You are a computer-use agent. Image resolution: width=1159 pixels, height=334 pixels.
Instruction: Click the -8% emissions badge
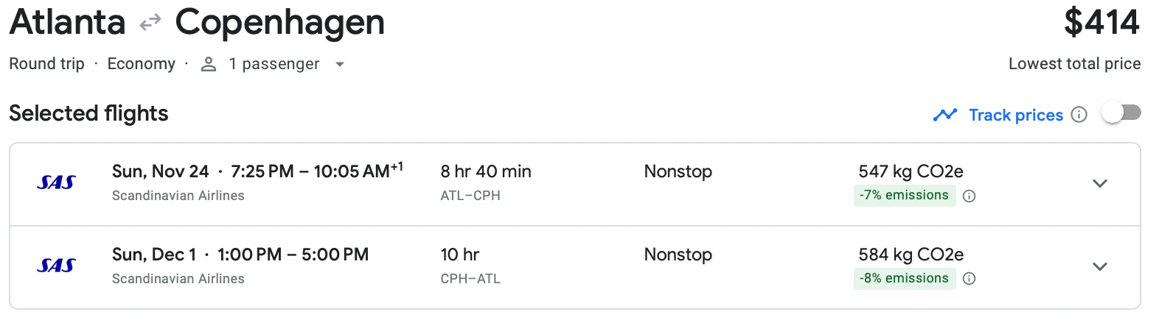click(x=904, y=279)
